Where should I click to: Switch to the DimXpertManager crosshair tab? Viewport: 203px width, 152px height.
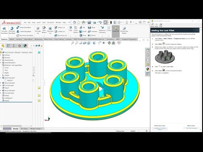19,46
